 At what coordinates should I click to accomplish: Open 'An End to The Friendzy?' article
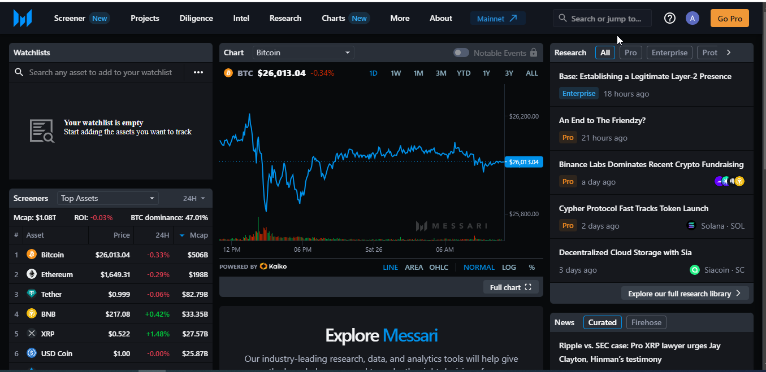602,120
